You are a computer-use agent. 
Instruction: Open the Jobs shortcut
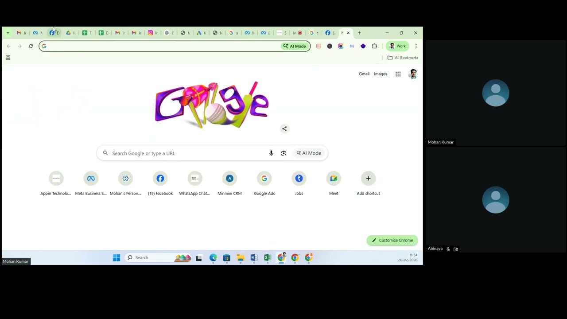click(x=299, y=183)
